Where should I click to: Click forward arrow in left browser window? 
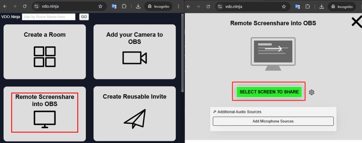[x=15, y=6]
